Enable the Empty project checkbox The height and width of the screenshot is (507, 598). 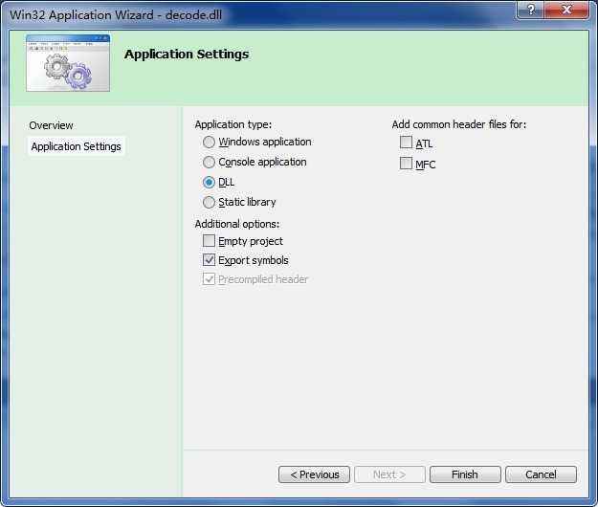(209, 241)
